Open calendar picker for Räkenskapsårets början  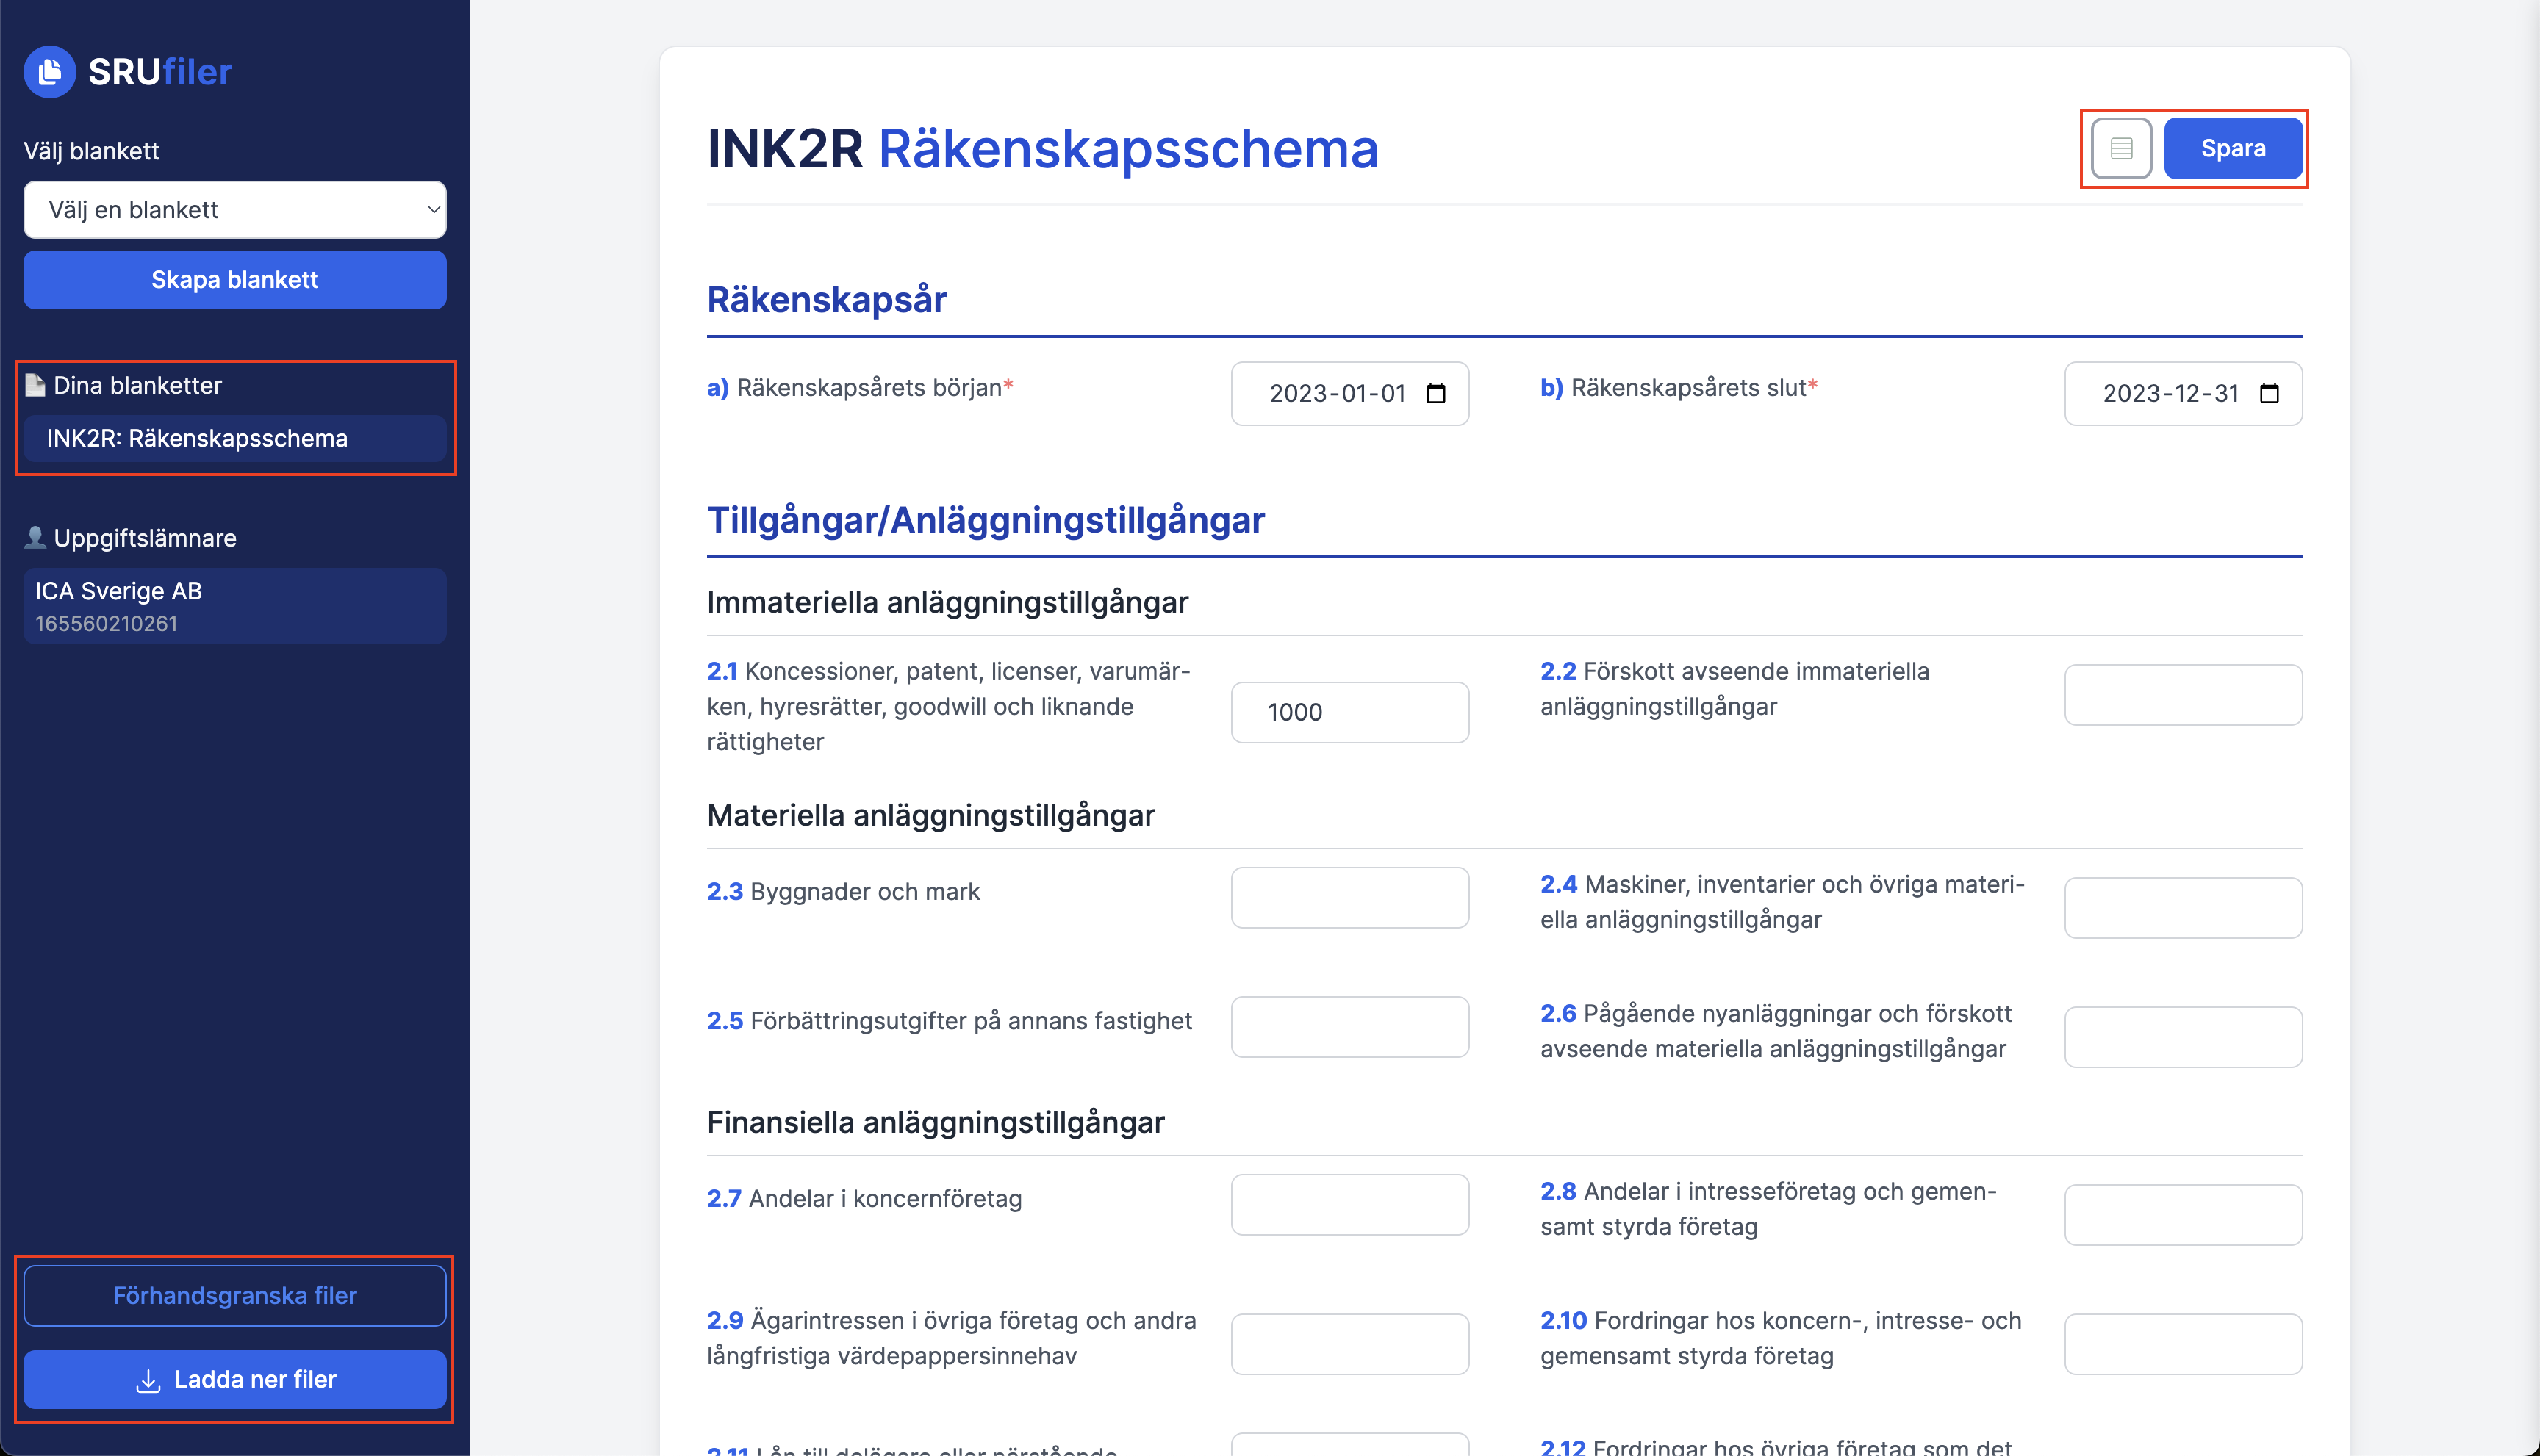pos(1435,393)
